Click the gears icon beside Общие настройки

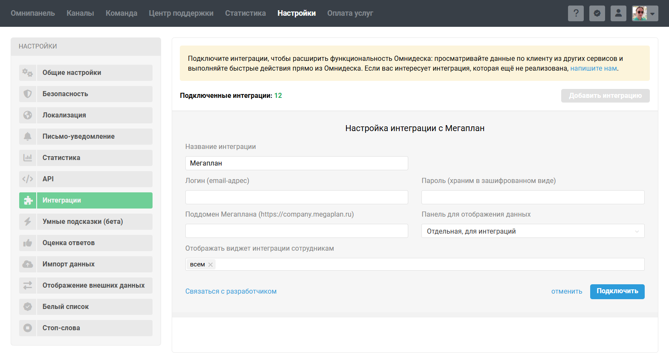pos(28,73)
